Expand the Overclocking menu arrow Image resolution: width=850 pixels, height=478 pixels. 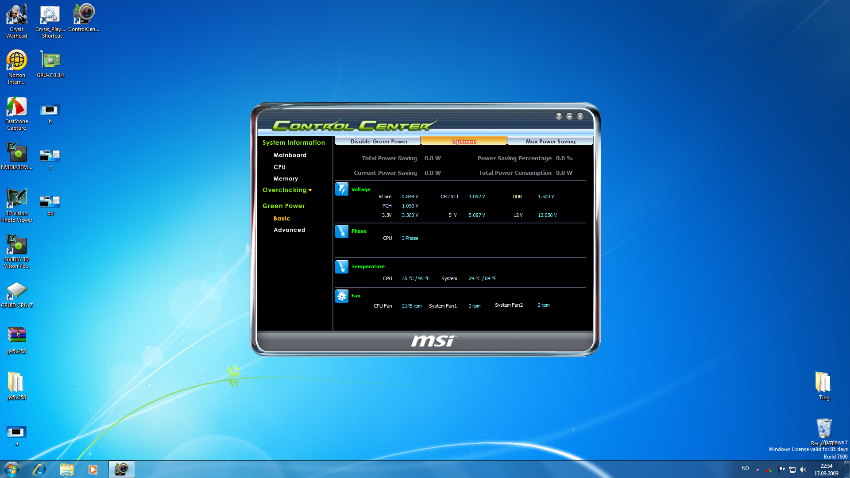(310, 190)
